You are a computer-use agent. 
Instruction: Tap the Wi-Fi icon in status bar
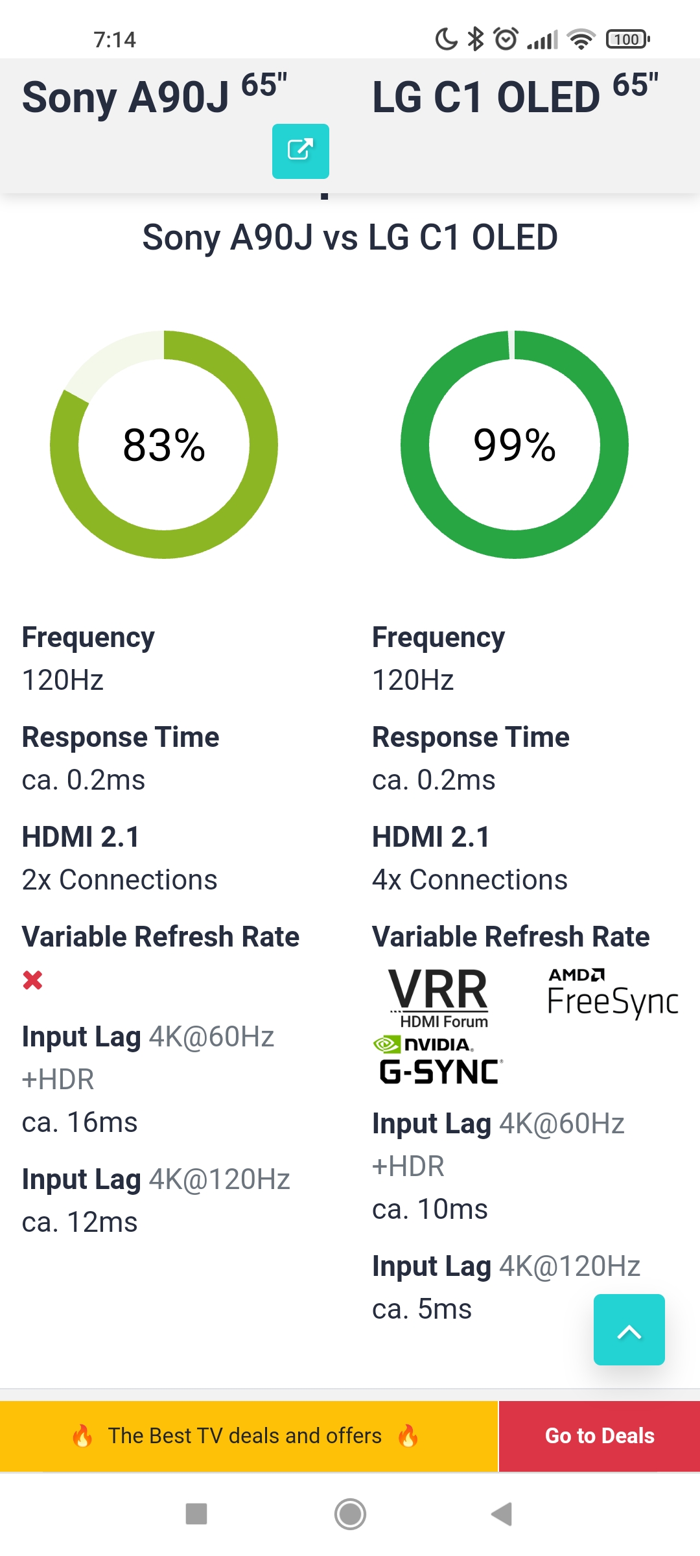point(581,40)
